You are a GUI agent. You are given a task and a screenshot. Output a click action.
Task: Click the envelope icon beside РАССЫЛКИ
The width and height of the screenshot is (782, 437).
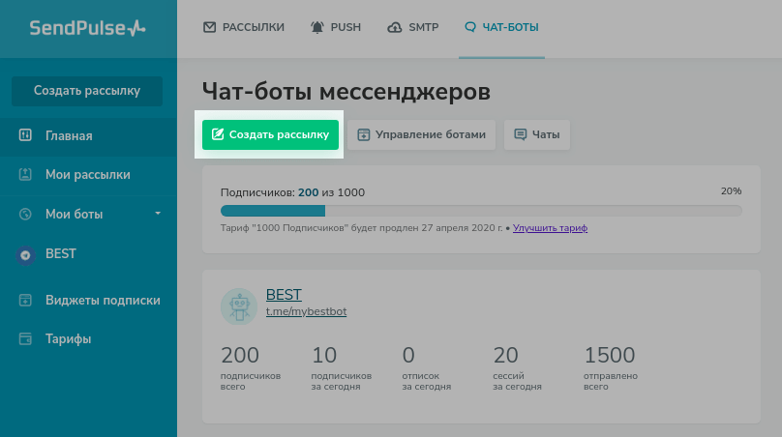click(209, 27)
